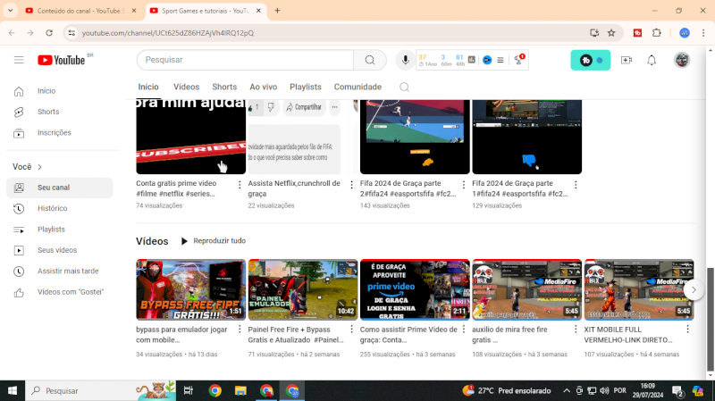715x401 pixels.
Task: Switch to the Playlists channel tab
Action: point(305,88)
